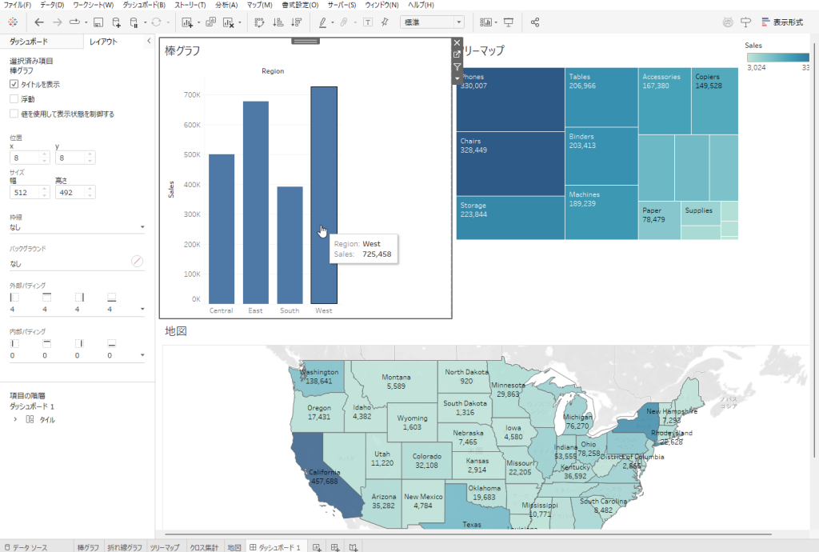The image size is (819, 552).
Task: Open the 標準 fit dropdown in toolbar
Action: tap(432, 22)
